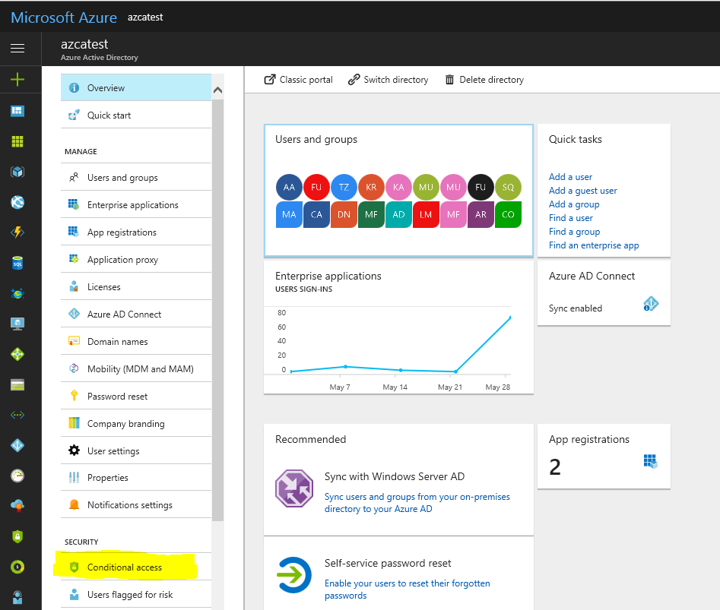Click the AA user avatar

tap(289, 187)
